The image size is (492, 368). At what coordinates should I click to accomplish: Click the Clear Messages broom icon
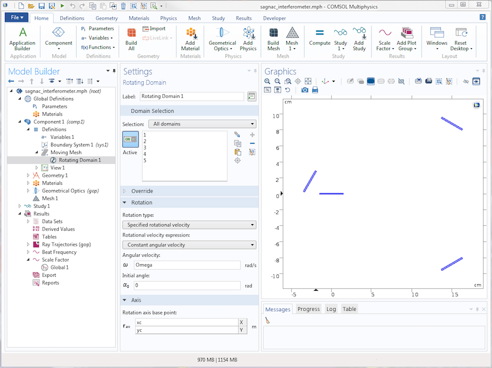pyautogui.click(x=267, y=321)
